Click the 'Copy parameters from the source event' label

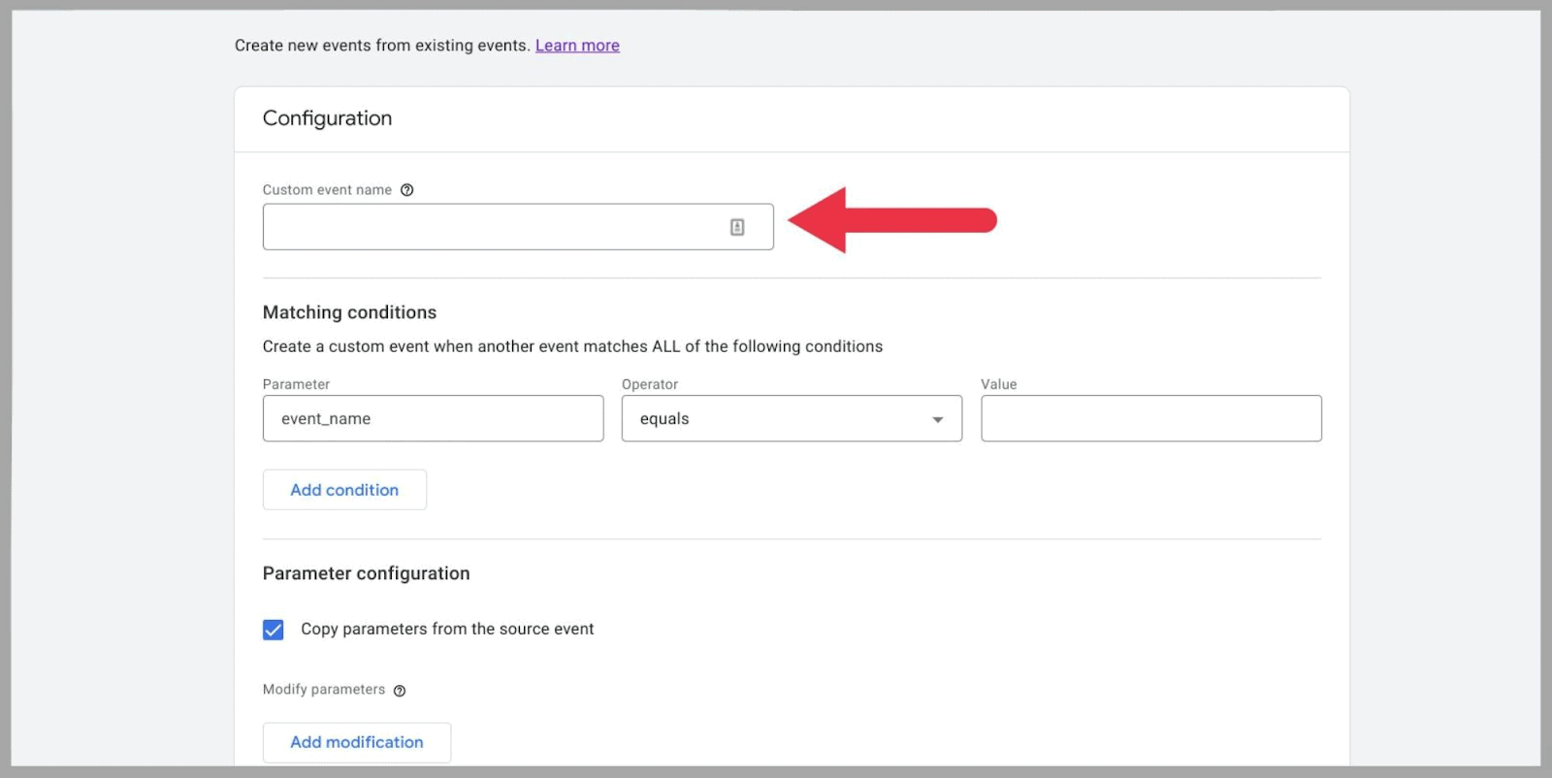[x=447, y=629]
